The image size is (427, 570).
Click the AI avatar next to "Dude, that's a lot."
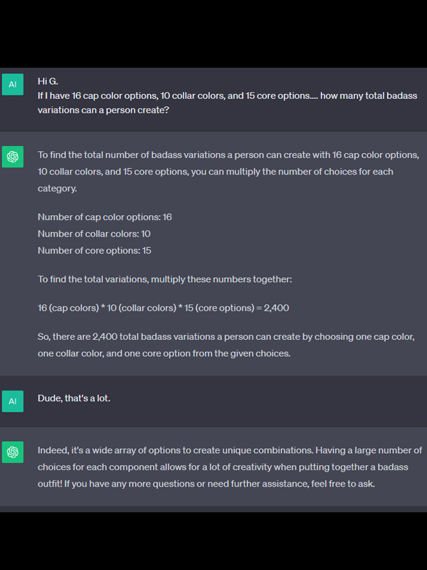13,401
